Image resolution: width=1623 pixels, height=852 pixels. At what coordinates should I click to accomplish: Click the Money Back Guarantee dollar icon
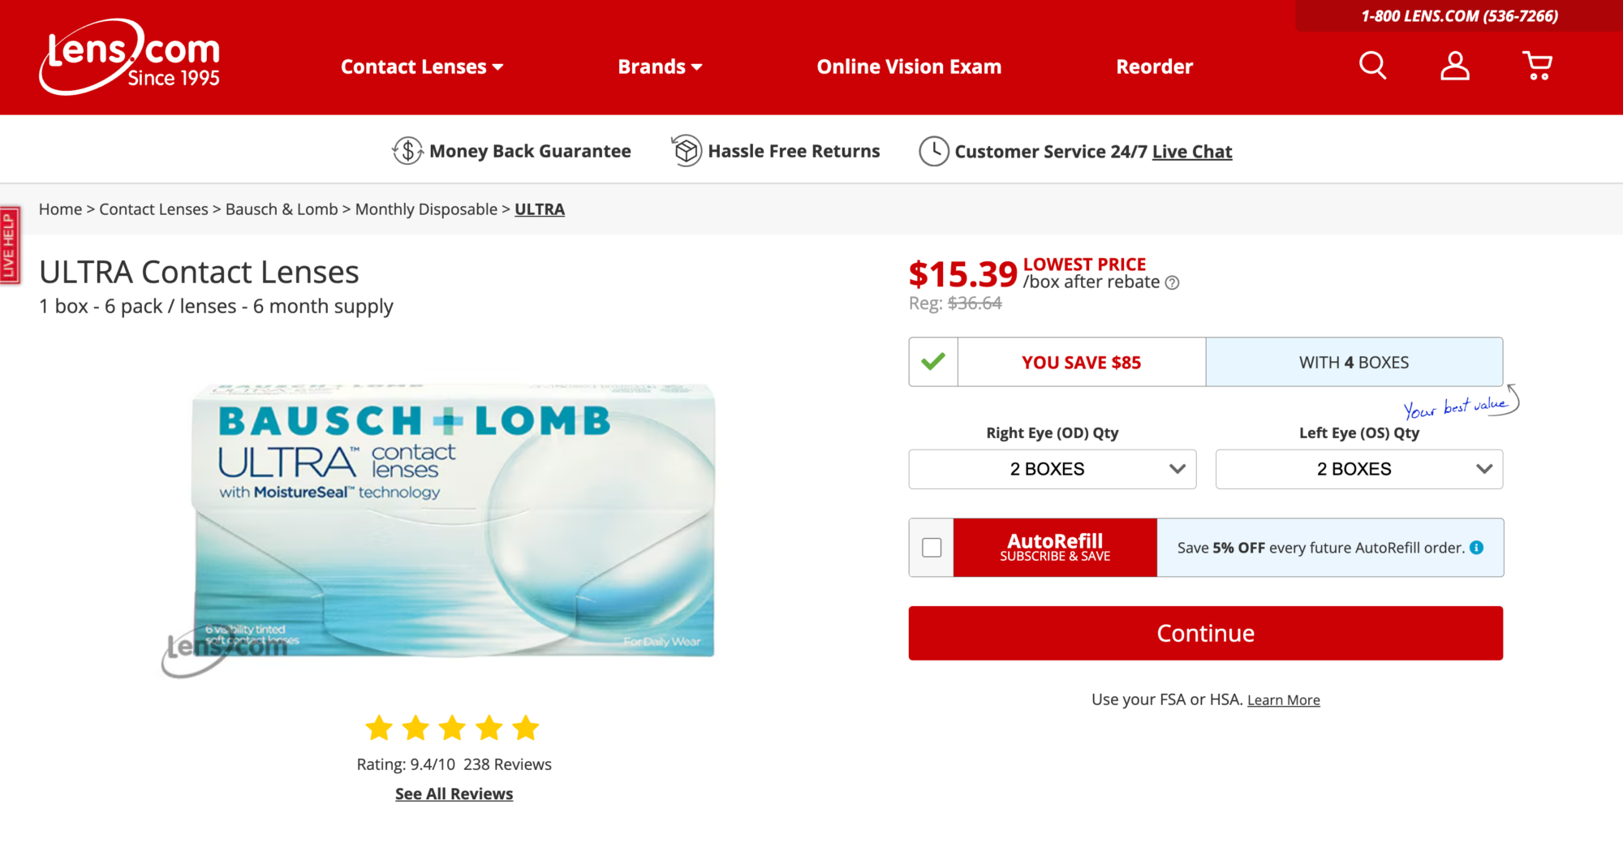tap(407, 151)
